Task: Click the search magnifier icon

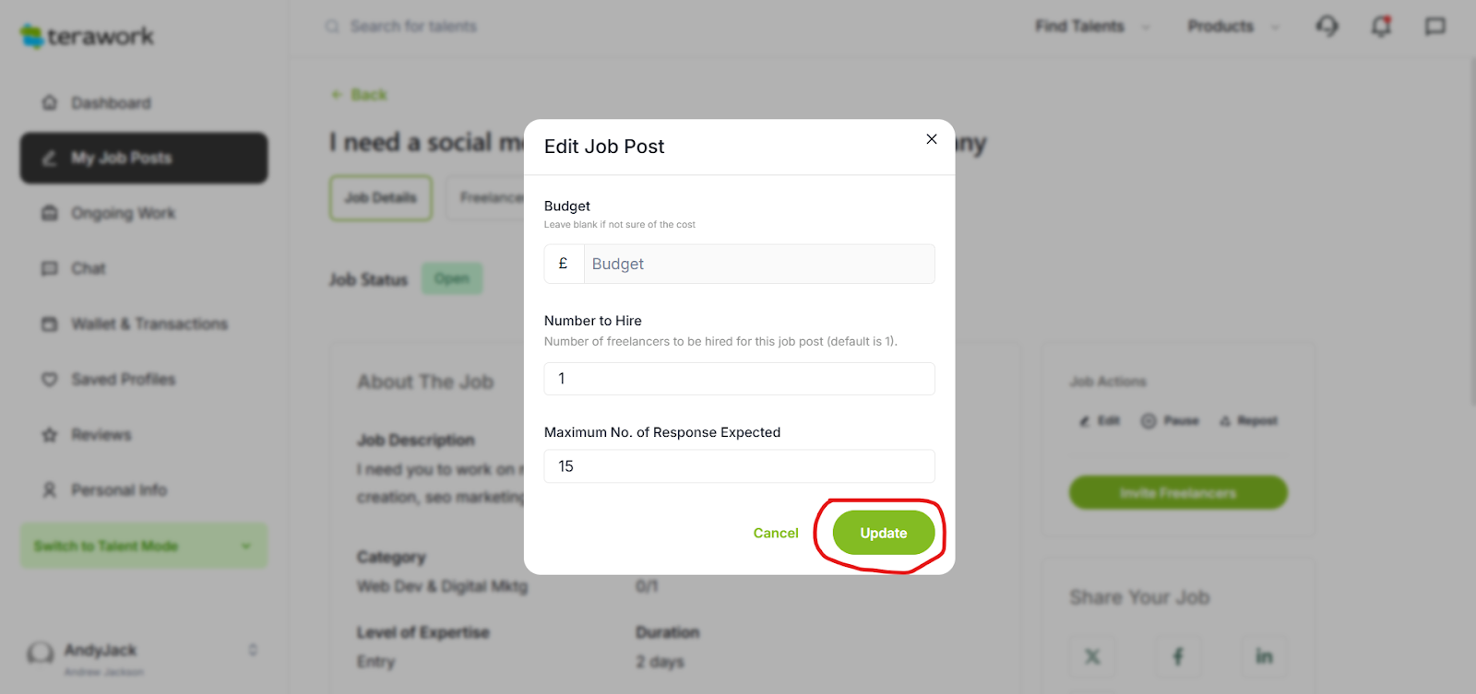Action: [332, 26]
